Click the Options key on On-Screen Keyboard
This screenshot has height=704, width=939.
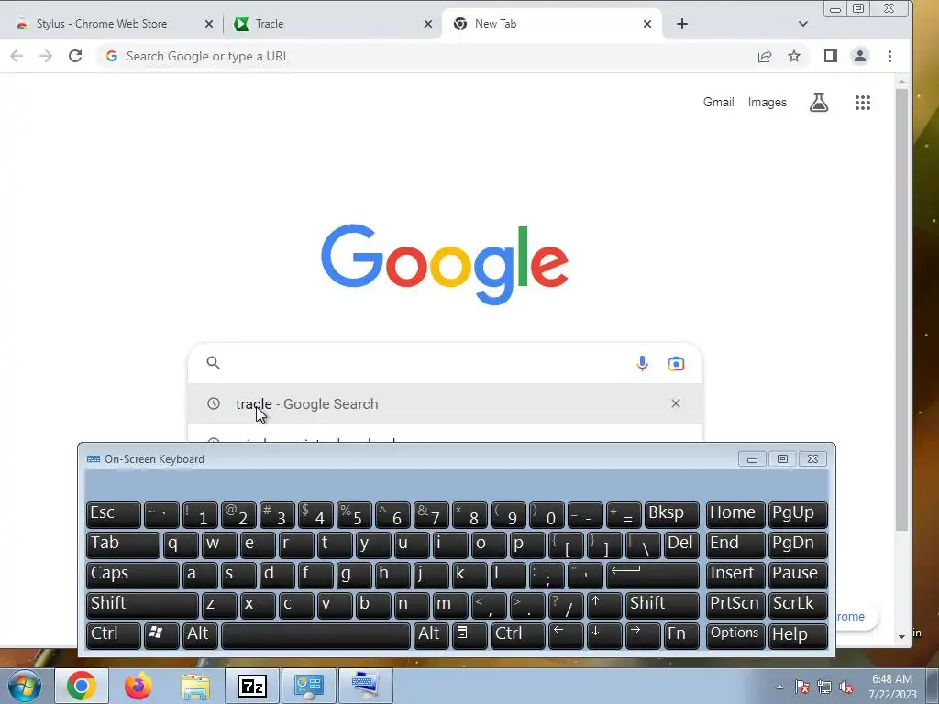point(735,635)
